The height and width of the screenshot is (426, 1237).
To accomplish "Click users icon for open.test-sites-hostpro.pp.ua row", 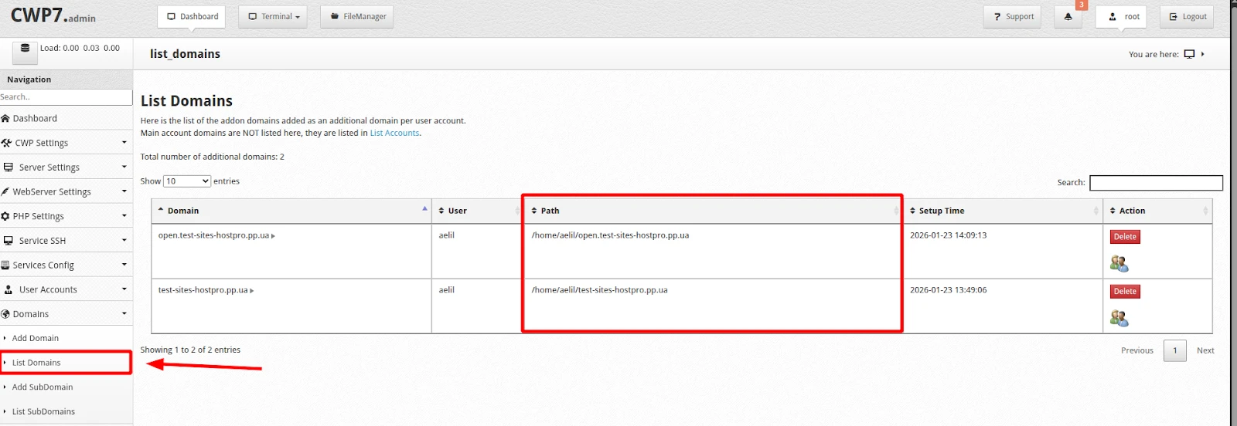I will (1119, 264).
